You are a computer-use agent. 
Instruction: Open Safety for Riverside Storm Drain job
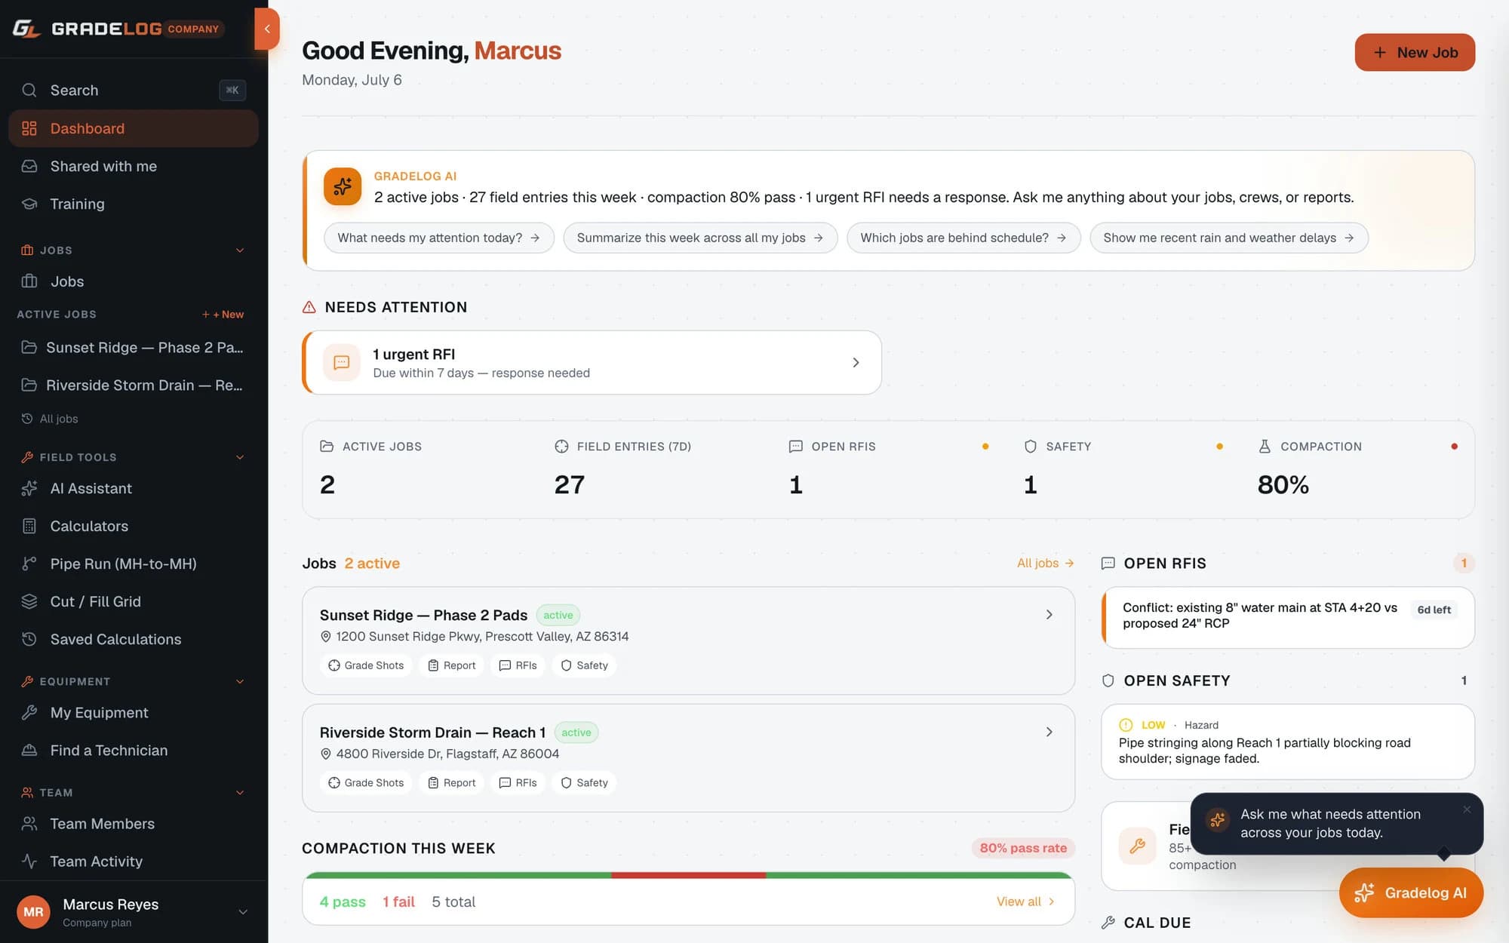(584, 783)
